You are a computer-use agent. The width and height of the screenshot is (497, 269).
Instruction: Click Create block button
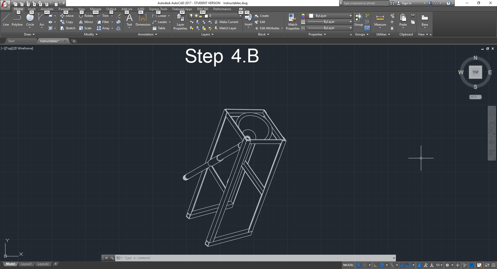click(262, 16)
